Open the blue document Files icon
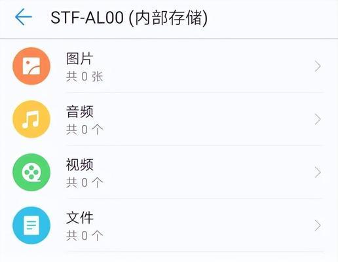This screenshot has height=262, width=338. [31, 225]
